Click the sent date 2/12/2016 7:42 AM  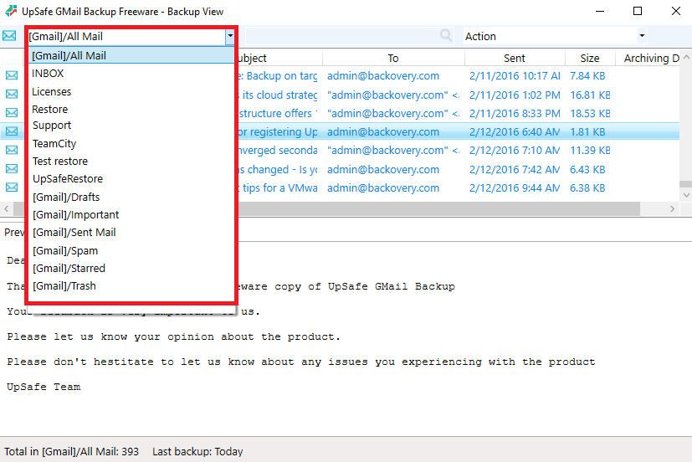515,169
